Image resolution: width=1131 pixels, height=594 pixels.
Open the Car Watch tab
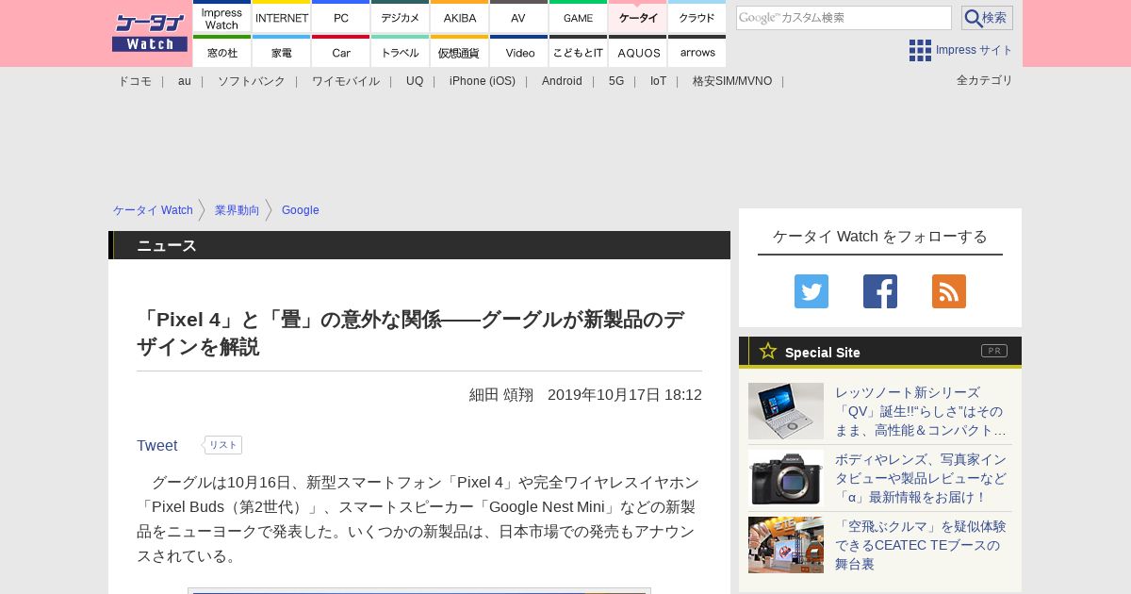(x=341, y=52)
